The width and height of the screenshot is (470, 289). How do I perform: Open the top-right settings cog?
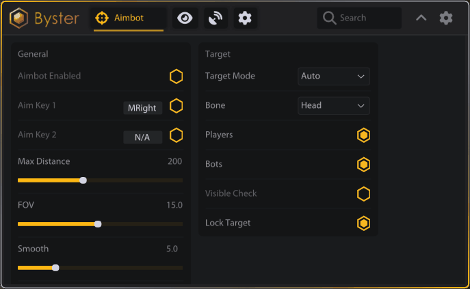pyautogui.click(x=446, y=18)
